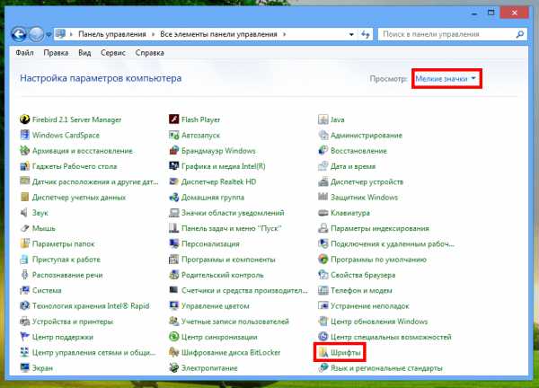Open the Шрифты fonts icon

323,353
